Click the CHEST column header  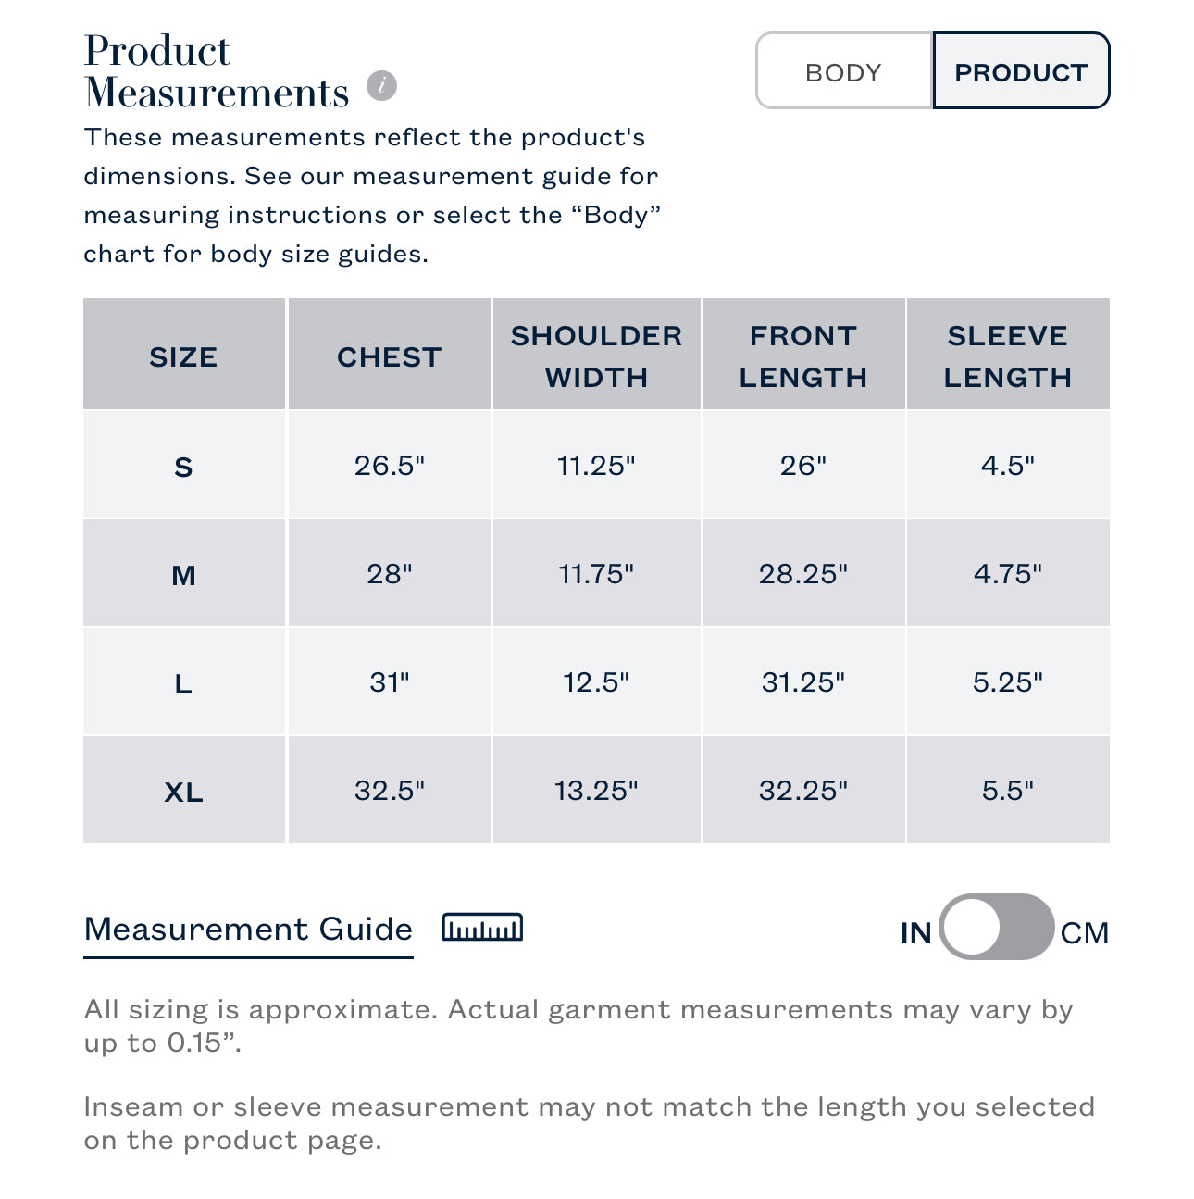coord(389,356)
